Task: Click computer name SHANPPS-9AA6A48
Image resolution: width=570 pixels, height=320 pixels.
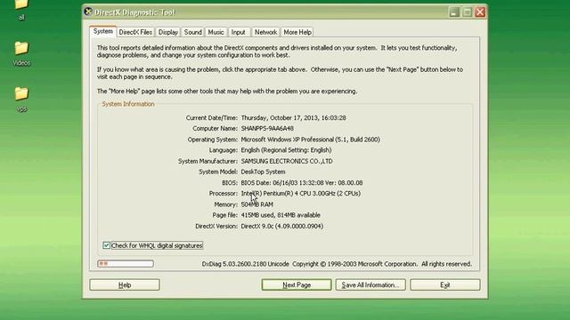Action: 267,128
